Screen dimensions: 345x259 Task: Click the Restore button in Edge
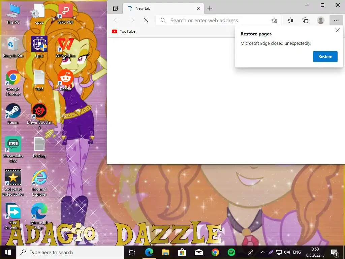(x=325, y=57)
